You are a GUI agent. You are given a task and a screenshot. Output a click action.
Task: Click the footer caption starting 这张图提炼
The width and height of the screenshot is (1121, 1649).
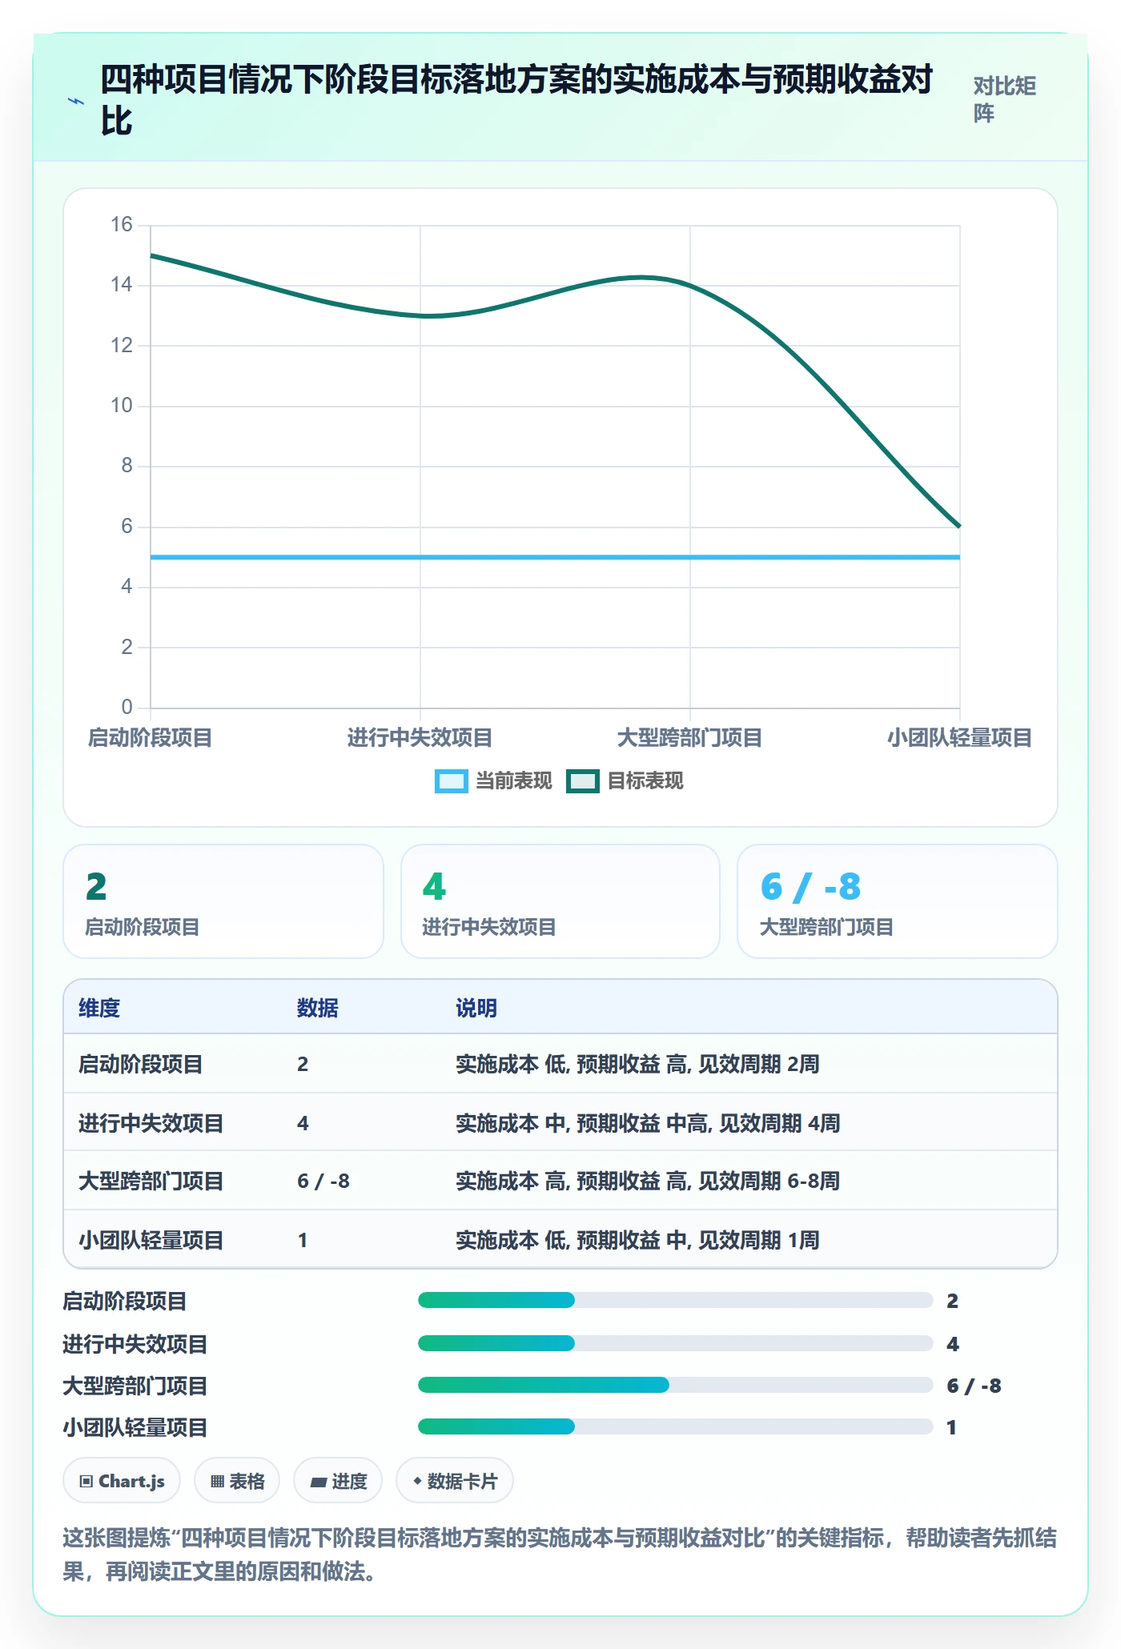(560, 1555)
